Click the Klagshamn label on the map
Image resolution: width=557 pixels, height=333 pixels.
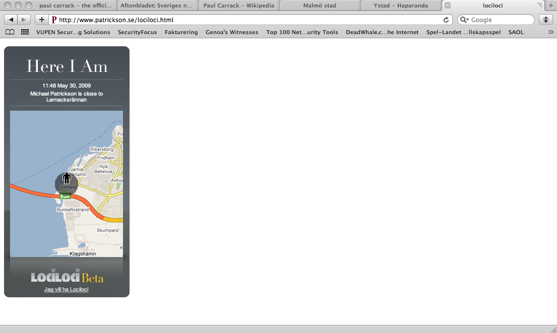83,254
